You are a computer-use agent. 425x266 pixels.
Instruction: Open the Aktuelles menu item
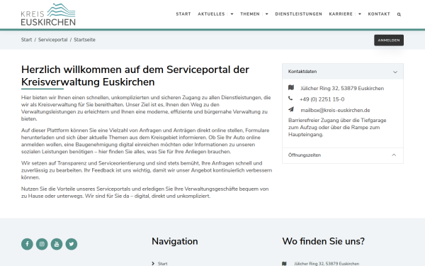point(211,14)
